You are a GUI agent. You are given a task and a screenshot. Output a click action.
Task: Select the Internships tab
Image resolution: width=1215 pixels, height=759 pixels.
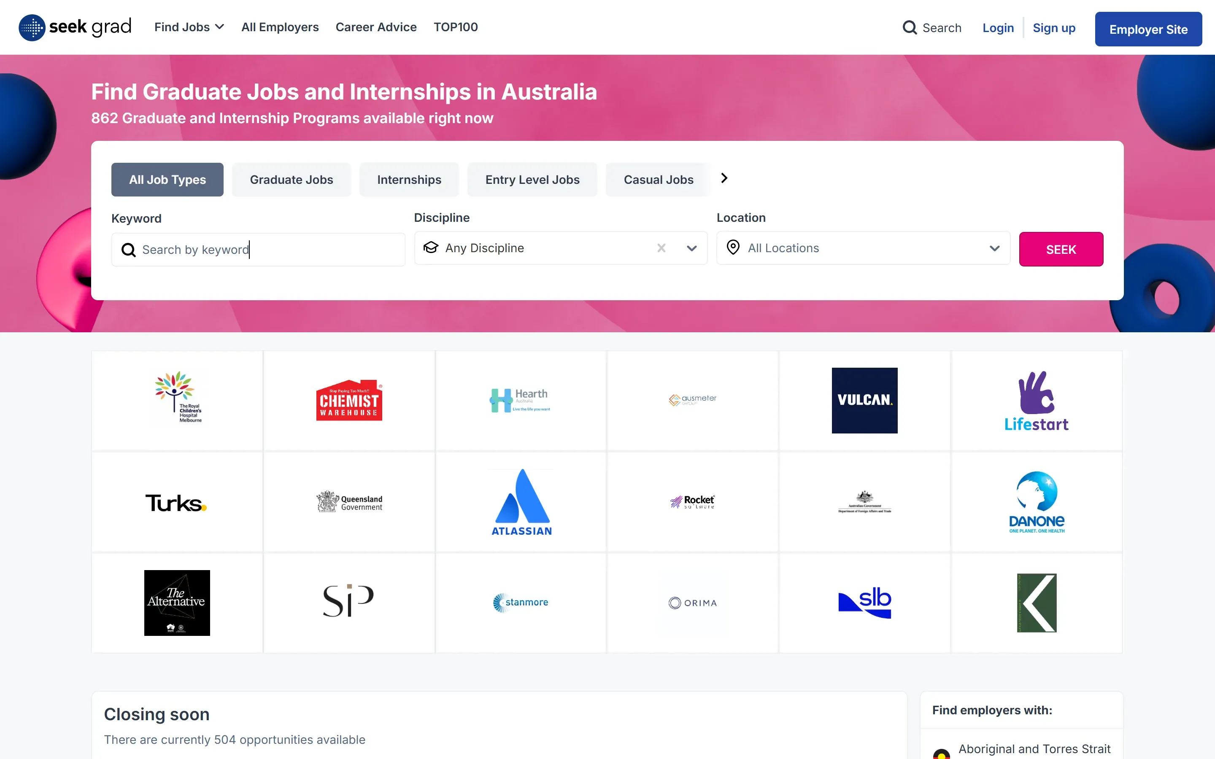(409, 179)
